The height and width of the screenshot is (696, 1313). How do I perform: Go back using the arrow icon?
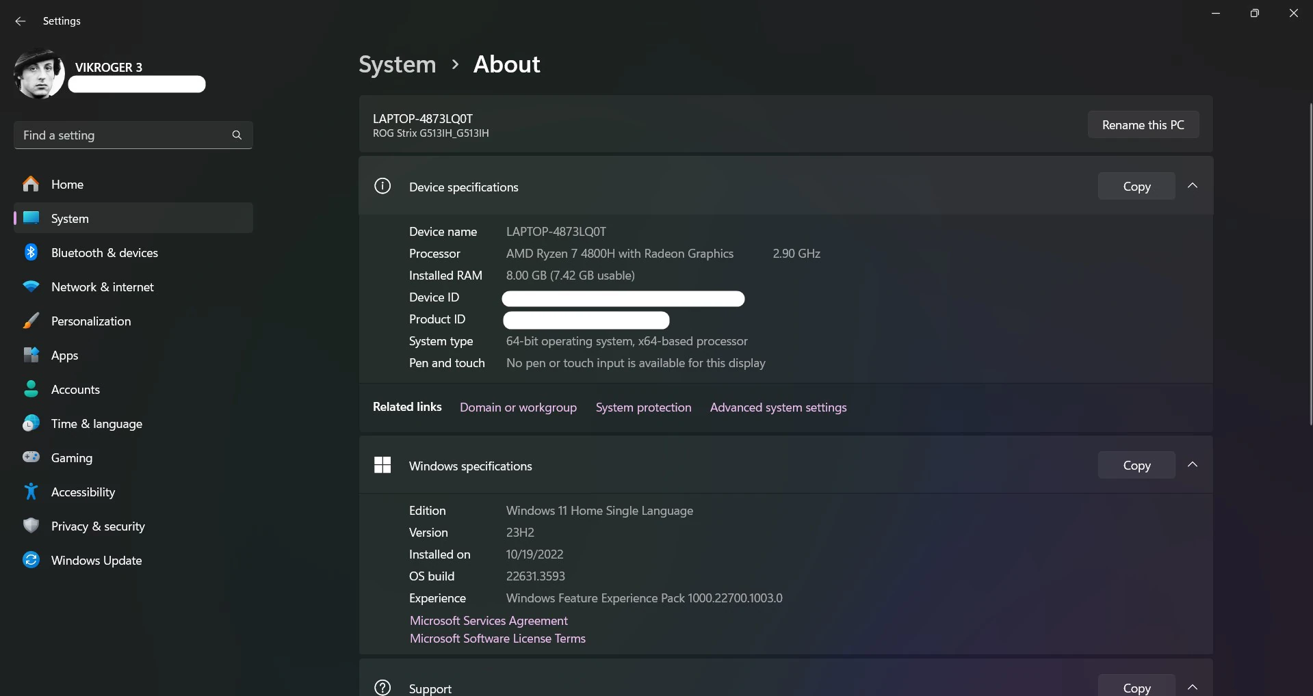click(x=21, y=21)
